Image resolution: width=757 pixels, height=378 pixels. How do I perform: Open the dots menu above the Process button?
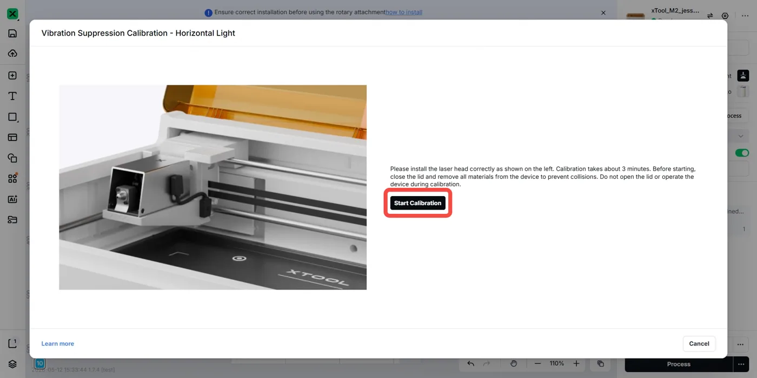coord(741,345)
